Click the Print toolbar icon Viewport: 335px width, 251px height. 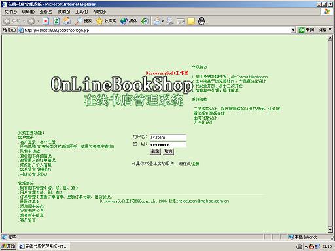(x=170, y=21)
